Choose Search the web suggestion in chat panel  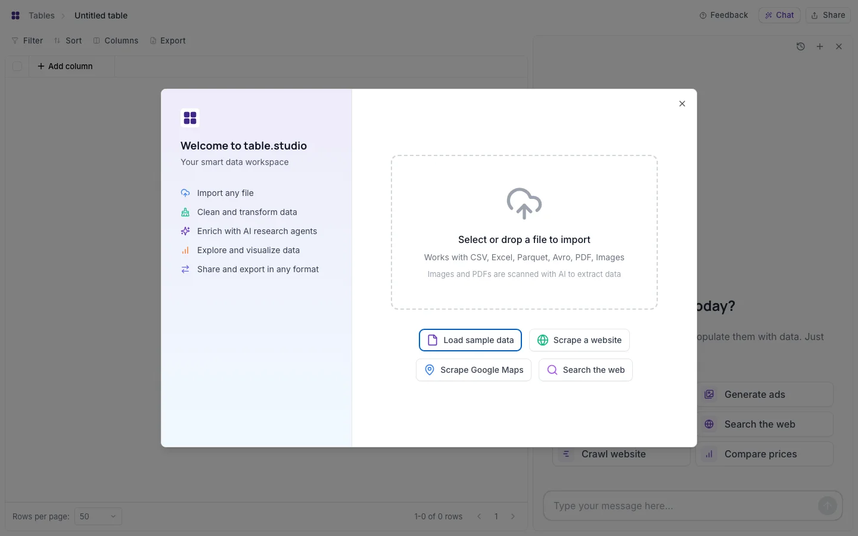click(x=764, y=424)
